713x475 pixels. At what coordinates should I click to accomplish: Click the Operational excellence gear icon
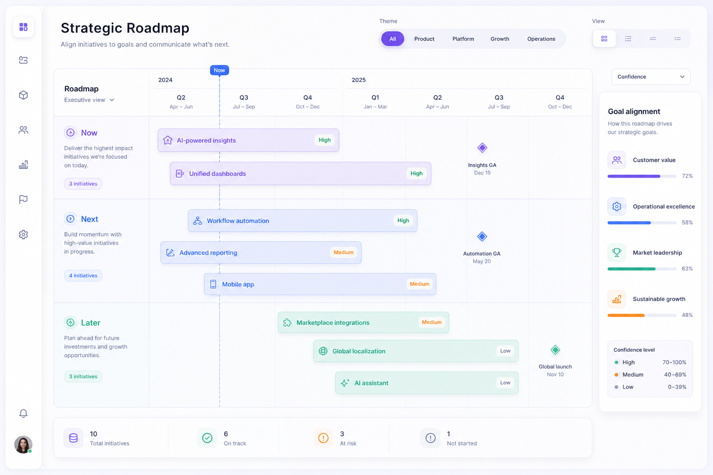pyautogui.click(x=616, y=206)
